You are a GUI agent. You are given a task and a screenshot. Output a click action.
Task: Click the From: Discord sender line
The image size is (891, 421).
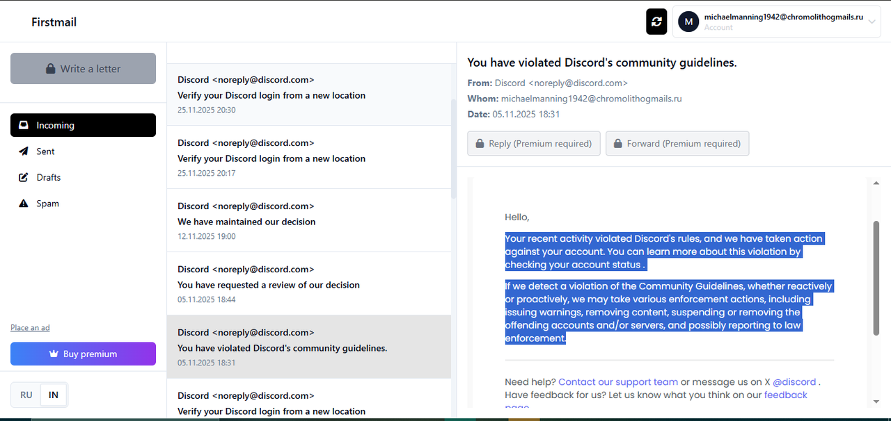[548, 83]
